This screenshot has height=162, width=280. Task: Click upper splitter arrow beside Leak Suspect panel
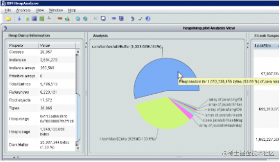[248, 43]
